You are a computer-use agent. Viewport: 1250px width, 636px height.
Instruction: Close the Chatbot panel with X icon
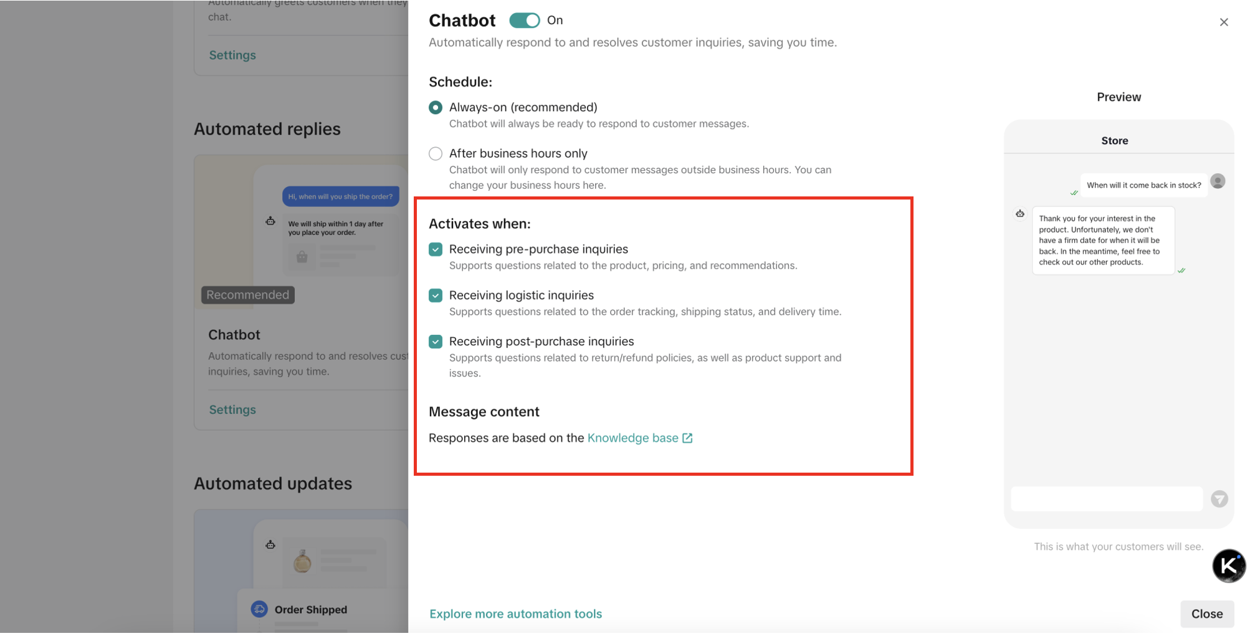[x=1223, y=22]
